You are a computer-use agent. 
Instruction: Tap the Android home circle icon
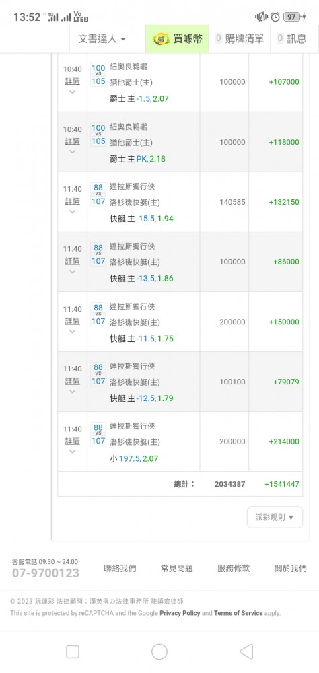159,651
